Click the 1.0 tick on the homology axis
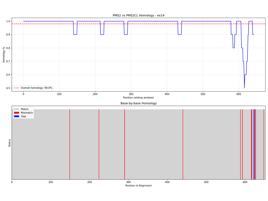The image size is (268, 201). tap(8, 21)
